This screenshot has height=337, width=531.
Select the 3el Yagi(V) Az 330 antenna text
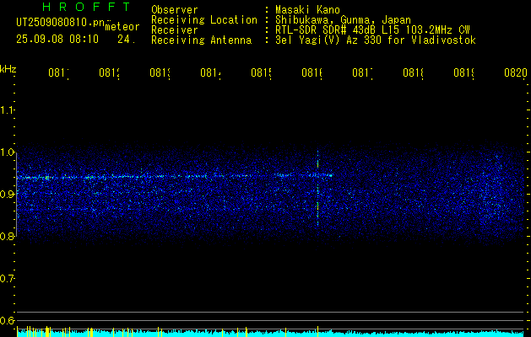[376, 40]
